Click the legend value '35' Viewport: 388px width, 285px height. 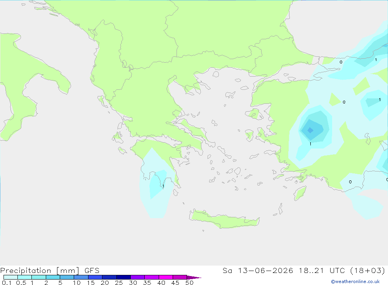click(147, 283)
